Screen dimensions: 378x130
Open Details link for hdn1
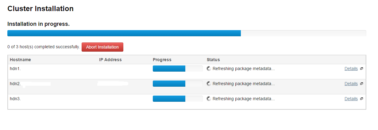351,69
